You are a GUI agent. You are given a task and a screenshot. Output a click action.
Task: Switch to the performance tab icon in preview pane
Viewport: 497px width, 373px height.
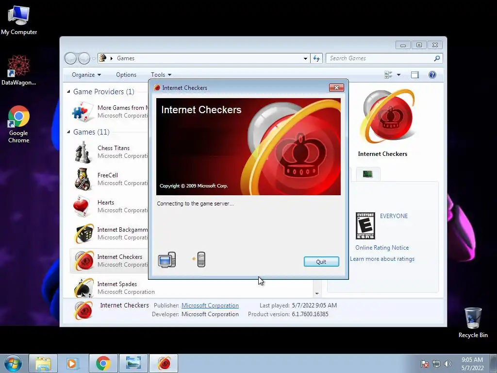(x=368, y=174)
